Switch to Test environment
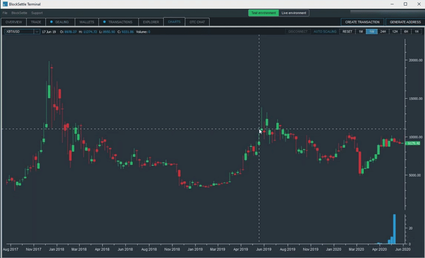Screen dimensions: 425x258 263,13
